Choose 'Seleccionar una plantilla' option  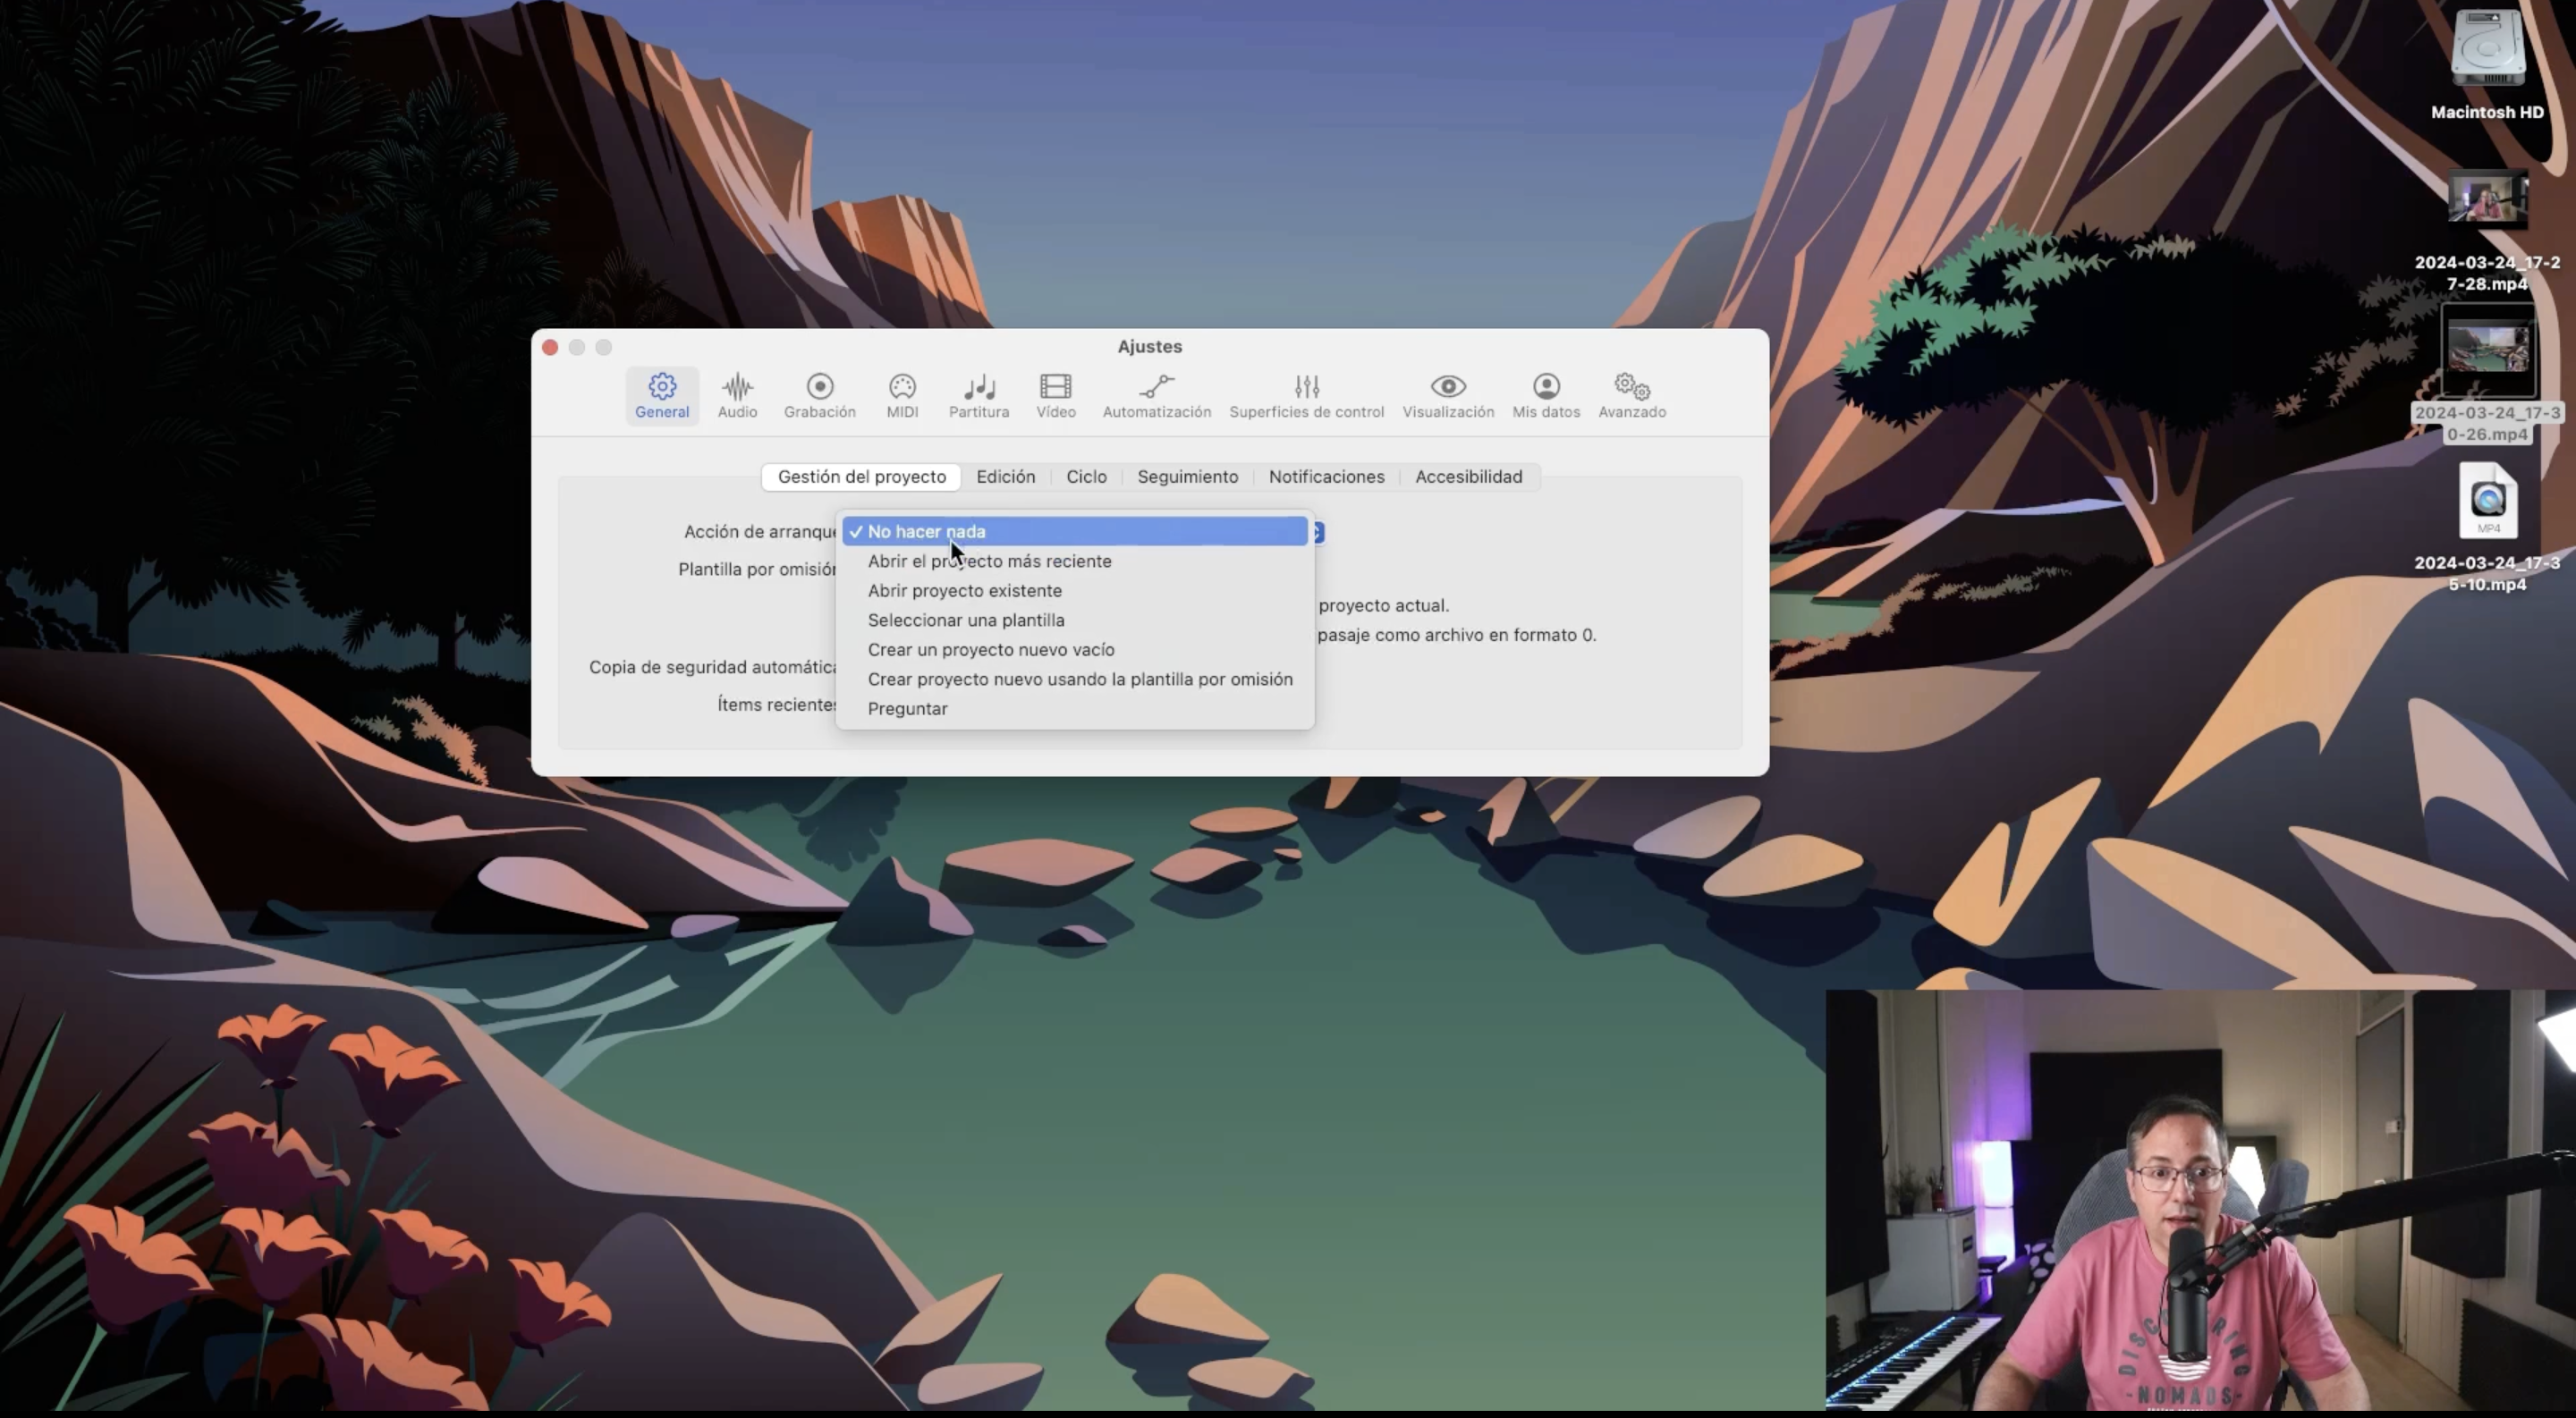coord(965,620)
